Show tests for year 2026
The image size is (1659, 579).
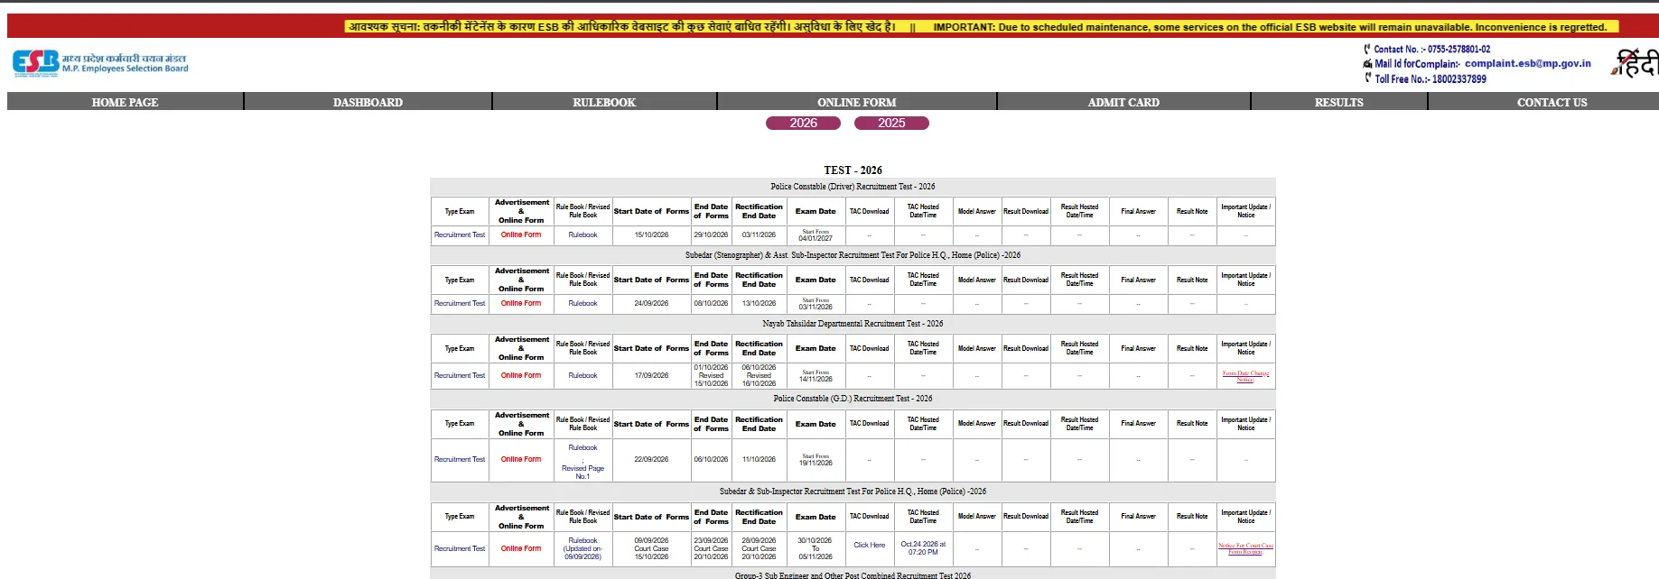tap(803, 124)
